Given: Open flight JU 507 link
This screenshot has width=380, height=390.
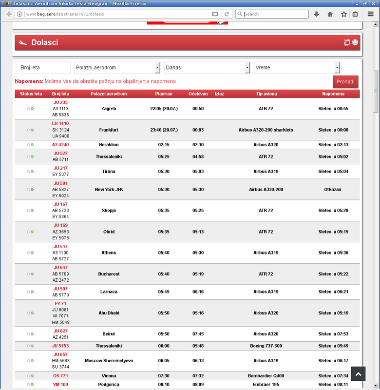Looking at the screenshot, I should point(60,289).
